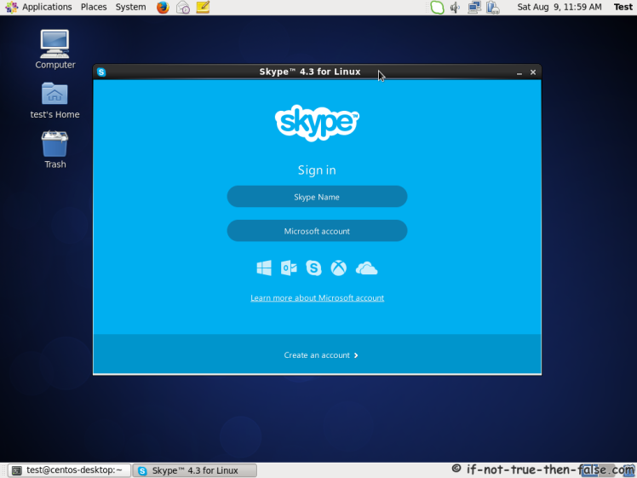The height and width of the screenshot is (478, 637).
Task: Click the GNOME Applications menu icon
Action: pyautogui.click(x=11, y=8)
